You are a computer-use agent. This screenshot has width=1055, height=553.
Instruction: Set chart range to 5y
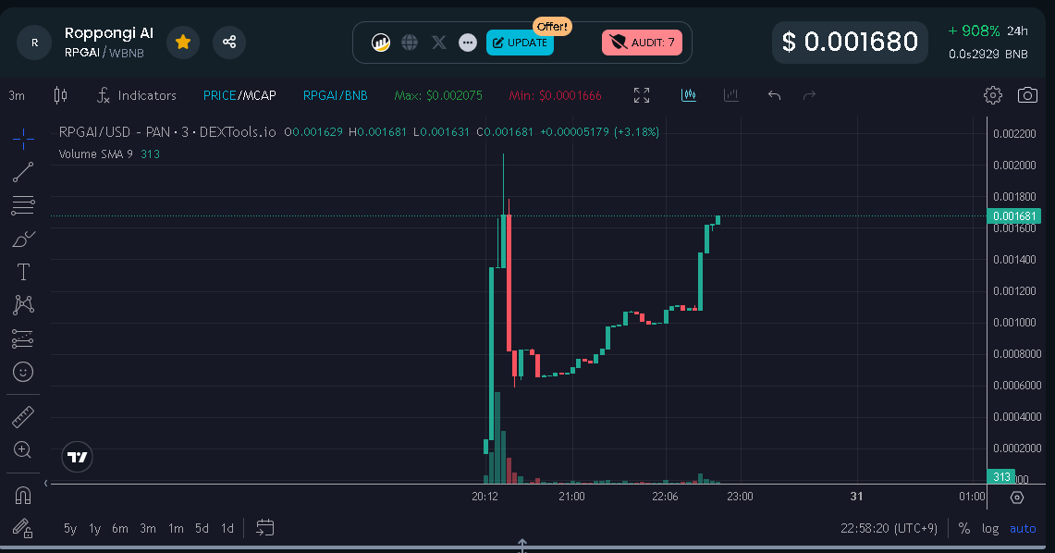70,529
